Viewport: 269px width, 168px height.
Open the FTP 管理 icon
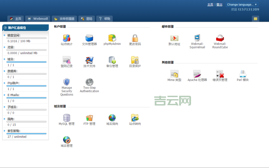pos(89,118)
